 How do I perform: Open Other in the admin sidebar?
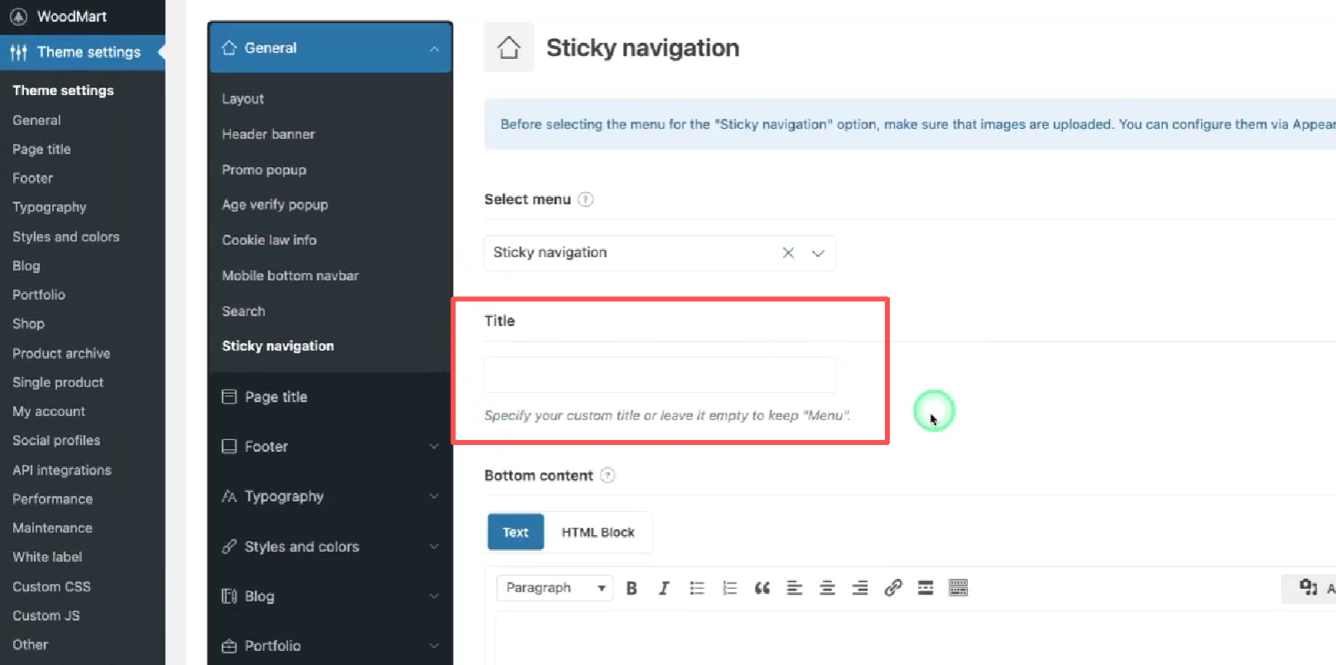pyautogui.click(x=30, y=644)
